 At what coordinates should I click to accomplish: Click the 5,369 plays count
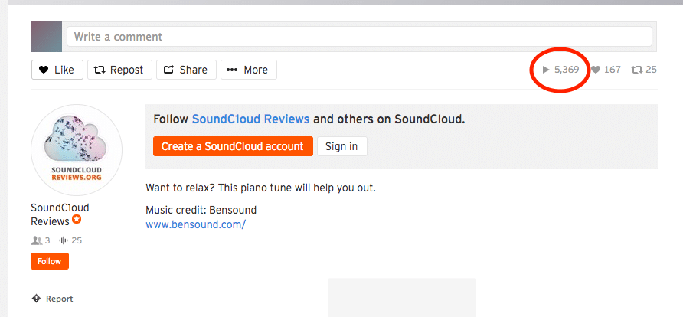tap(560, 70)
